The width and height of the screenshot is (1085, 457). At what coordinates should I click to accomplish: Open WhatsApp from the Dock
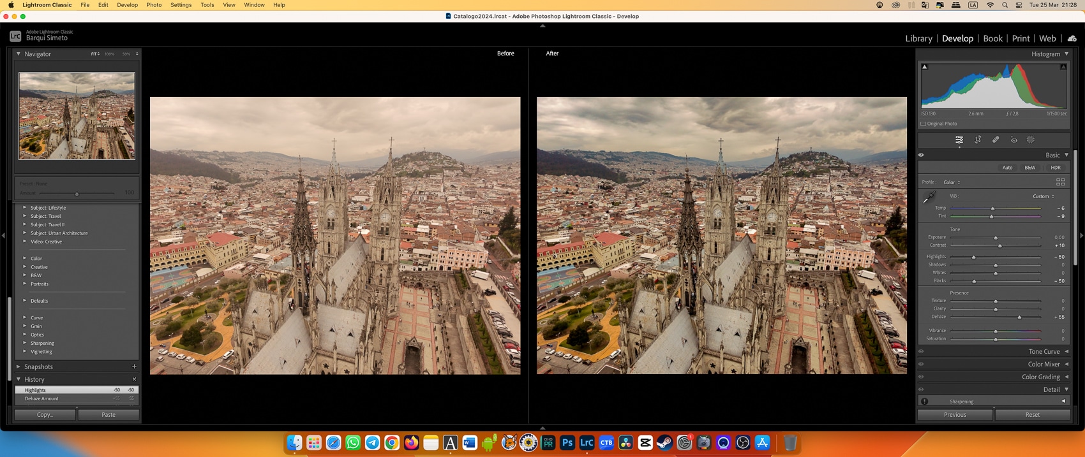[x=353, y=442]
